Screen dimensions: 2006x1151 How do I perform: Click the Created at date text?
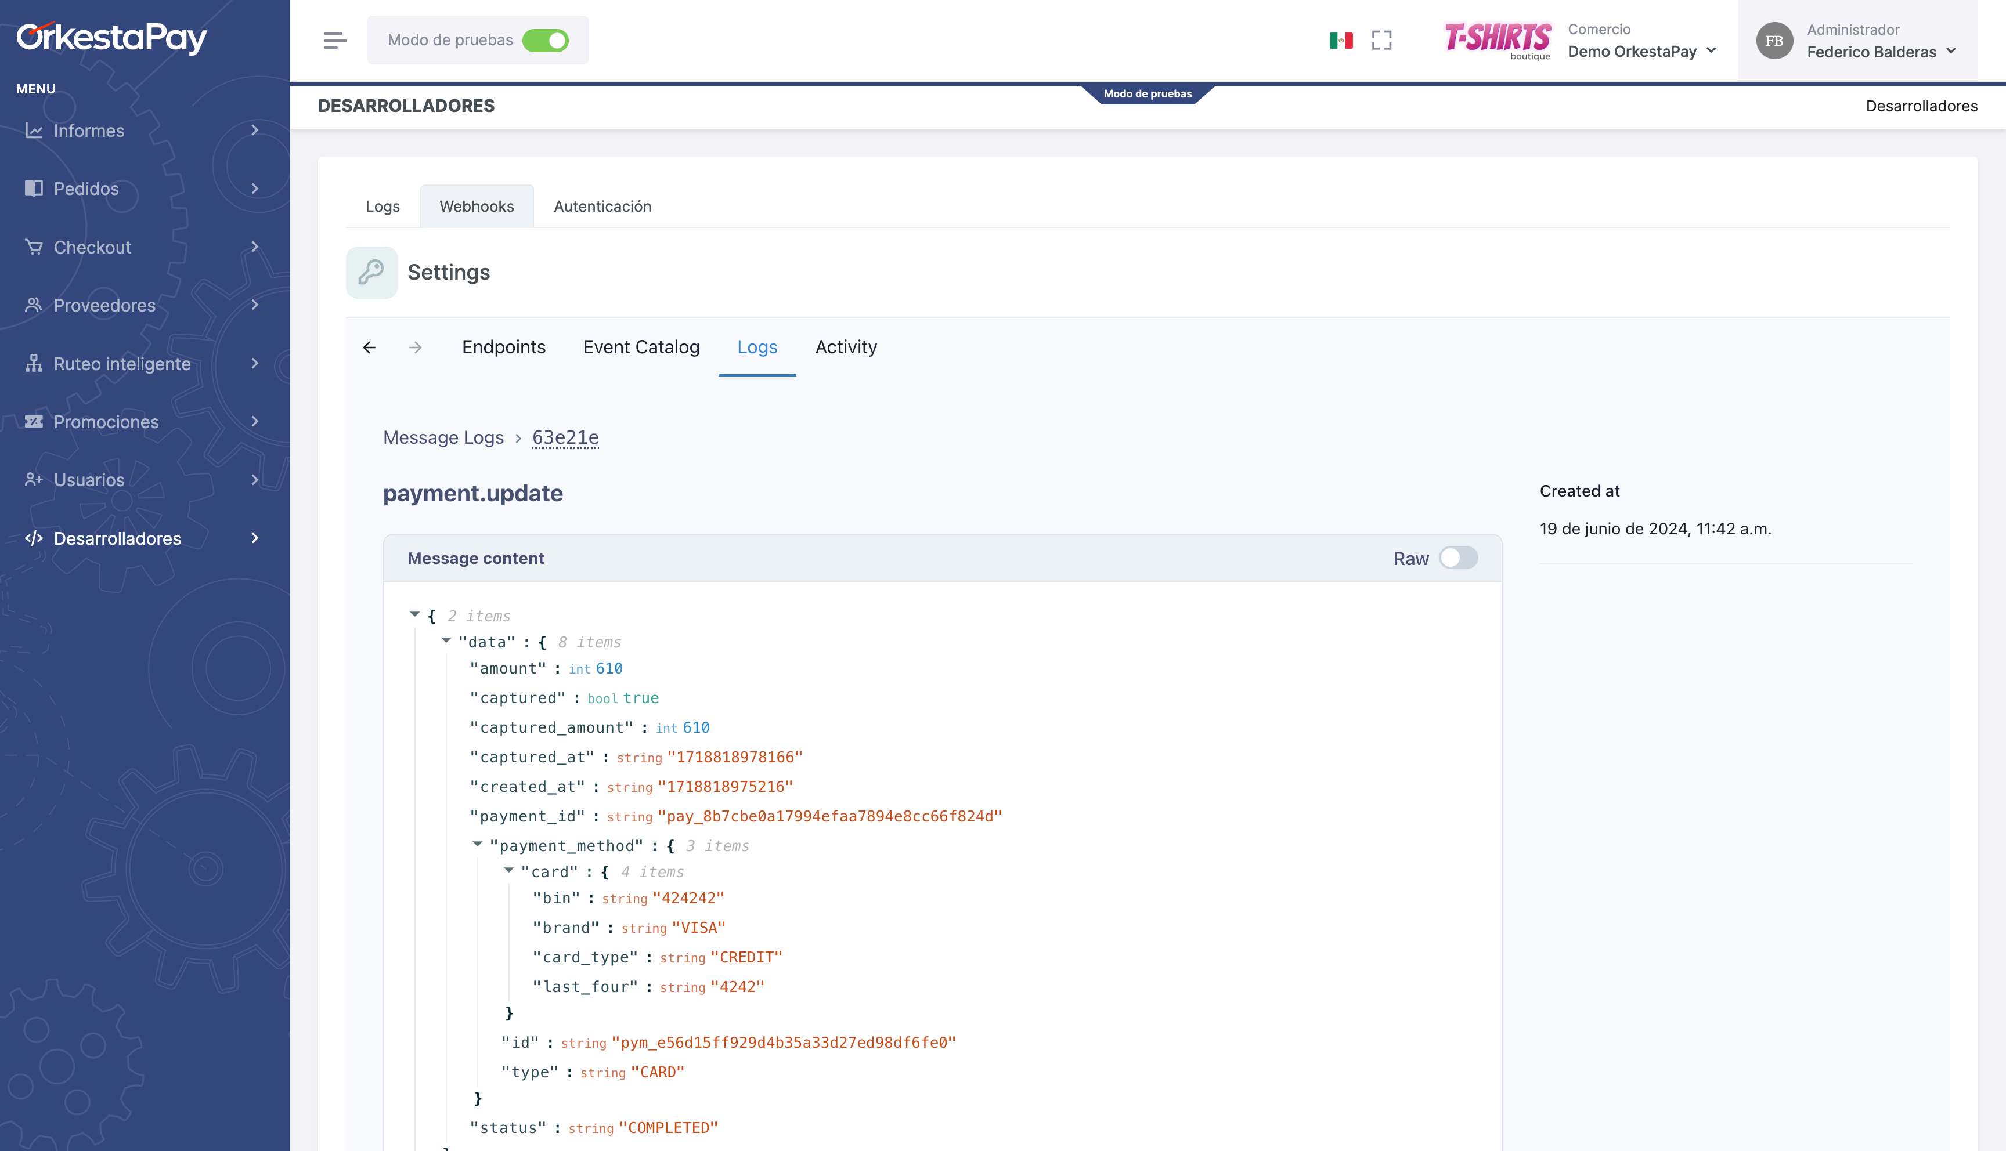pos(1656,529)
